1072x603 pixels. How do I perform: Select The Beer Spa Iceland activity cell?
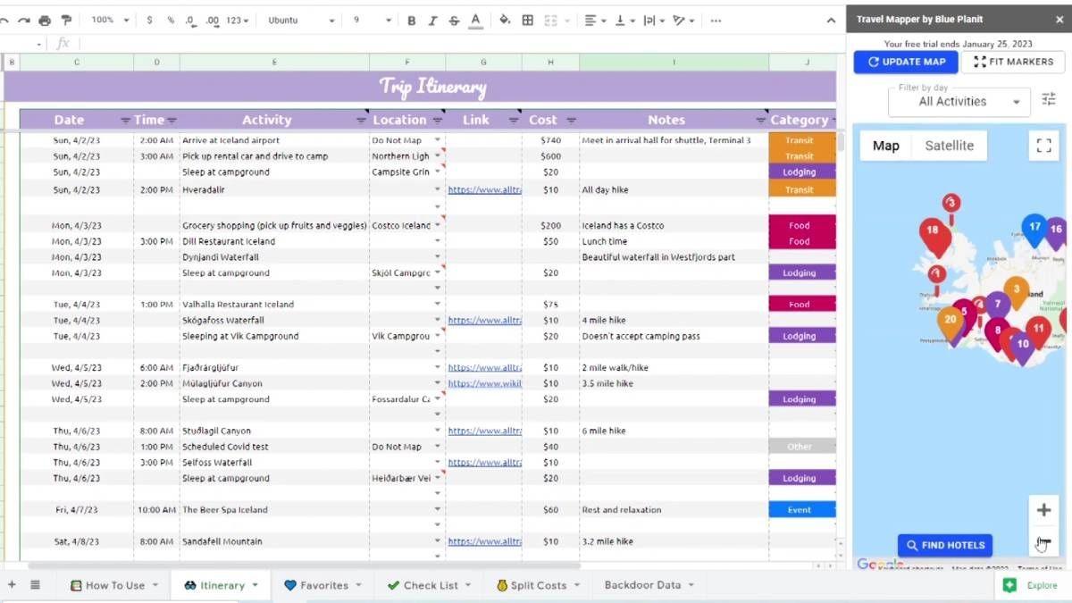274,510
